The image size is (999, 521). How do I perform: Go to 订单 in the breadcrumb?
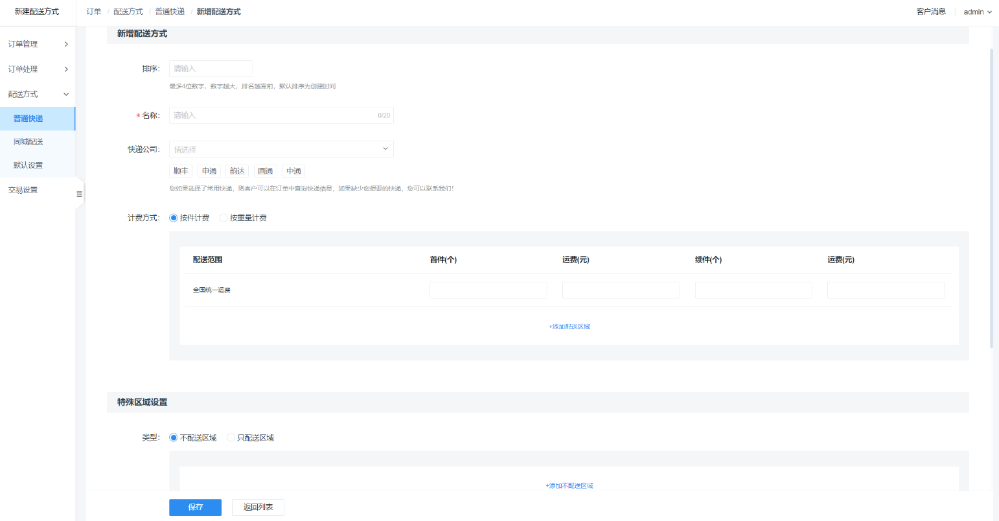pos(94,12)
